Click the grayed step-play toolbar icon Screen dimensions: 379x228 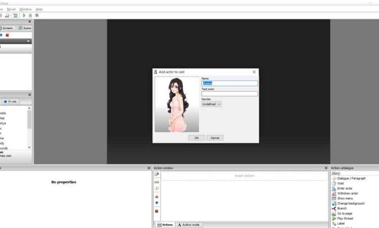pos(30,16)
